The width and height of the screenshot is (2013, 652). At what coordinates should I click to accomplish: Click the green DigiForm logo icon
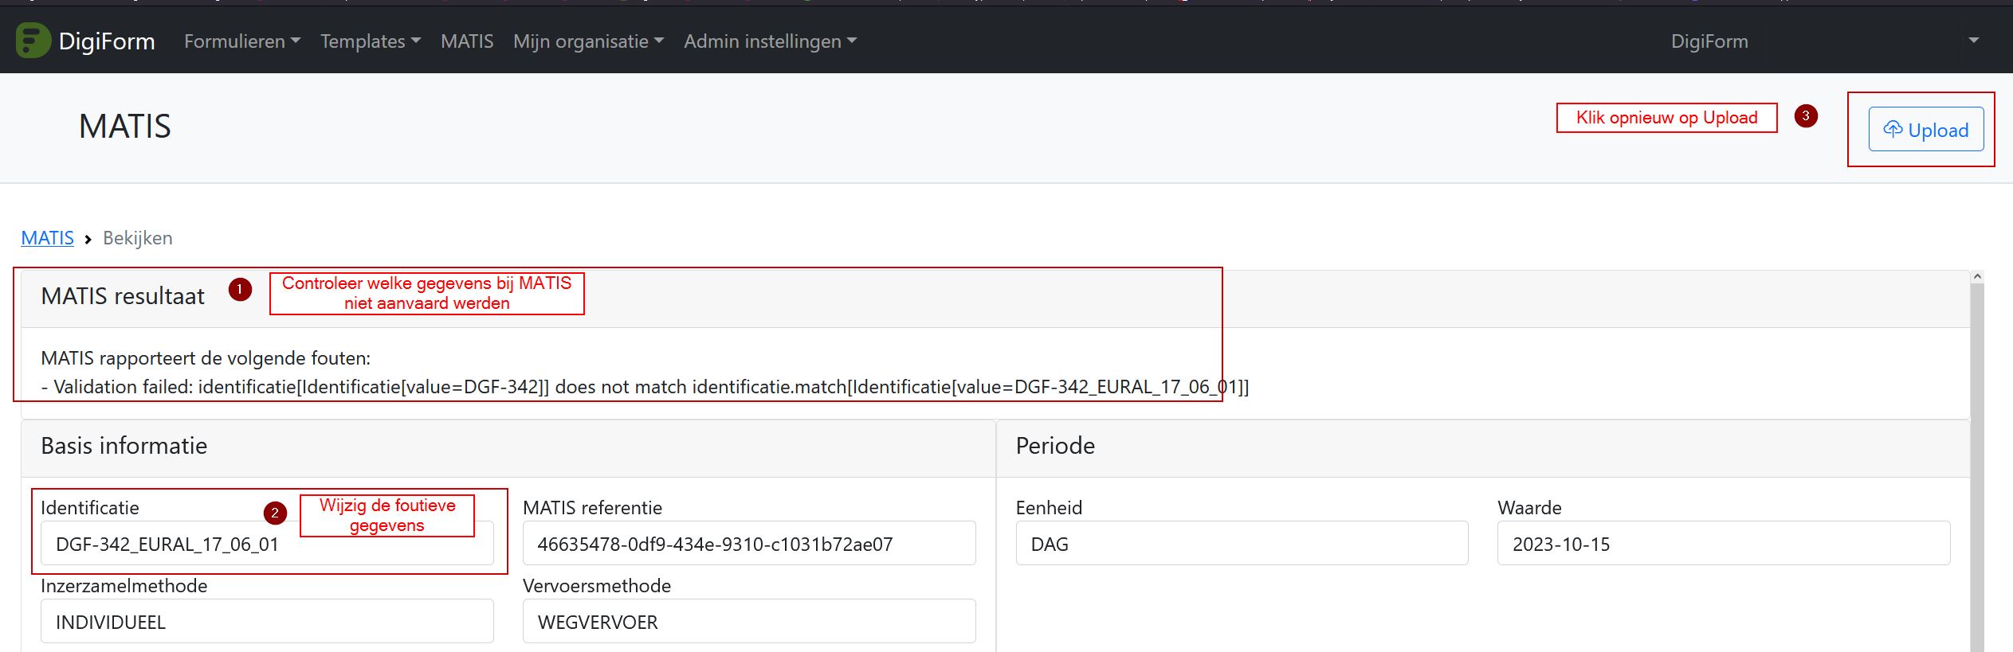click(33, 41)
